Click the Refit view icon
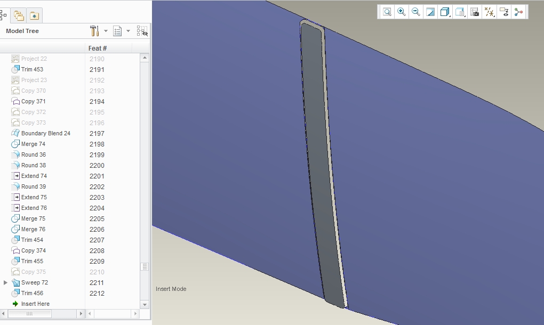This screenshot has height=325, width=544. [x=387, y=12]
